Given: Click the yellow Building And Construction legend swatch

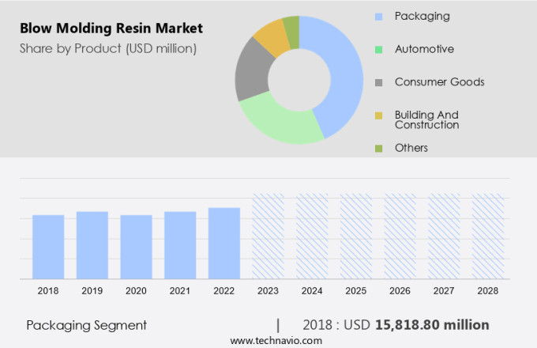Looking at the screenshot, I should [x=378, y=115].
